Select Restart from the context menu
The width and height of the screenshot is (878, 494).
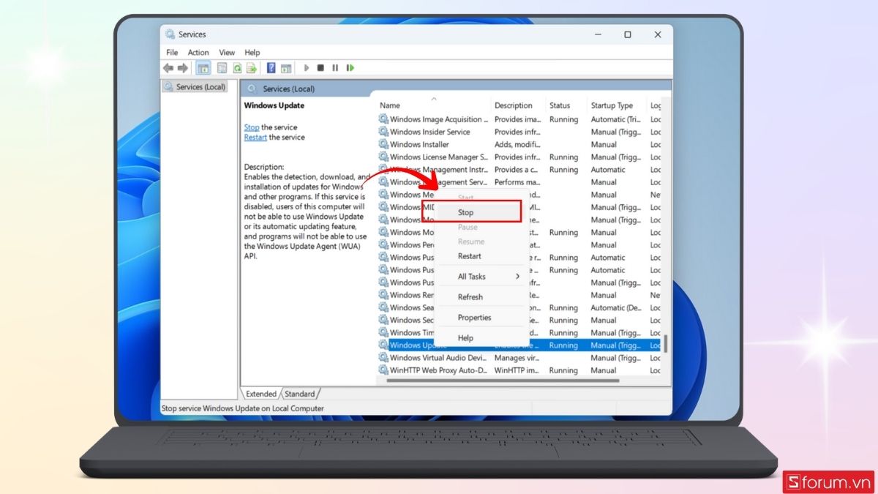click(469, 256)
